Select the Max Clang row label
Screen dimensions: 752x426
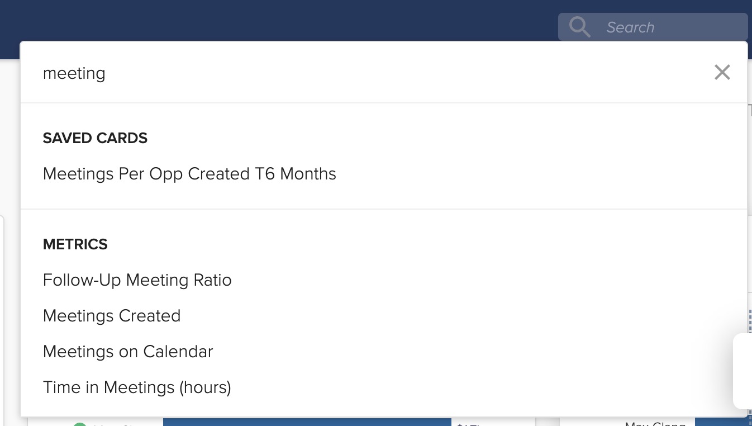[655, 424]
